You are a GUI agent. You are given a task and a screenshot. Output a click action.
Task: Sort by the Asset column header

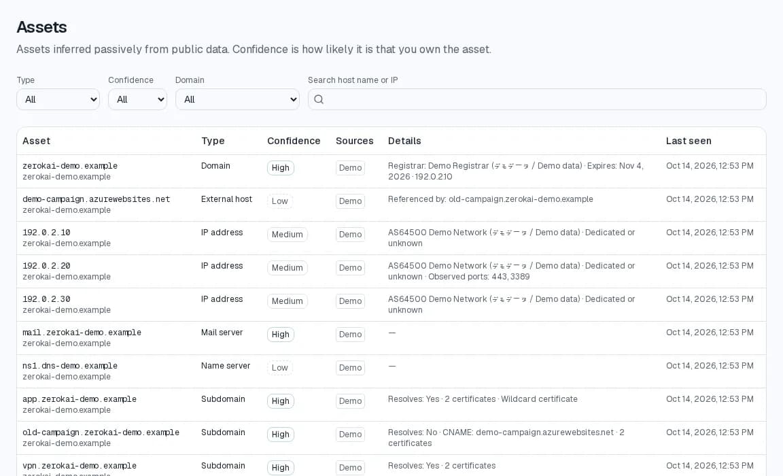pyautogui.click(x=37, y=141)
